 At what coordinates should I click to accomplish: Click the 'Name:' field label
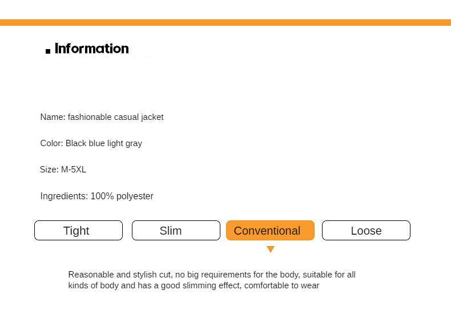(x=53, y=117)
